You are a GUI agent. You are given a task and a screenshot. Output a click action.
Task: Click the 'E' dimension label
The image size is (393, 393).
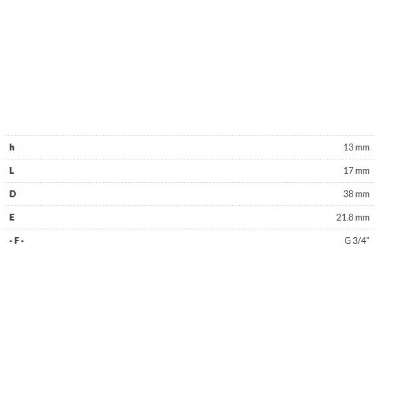[12, 217]
